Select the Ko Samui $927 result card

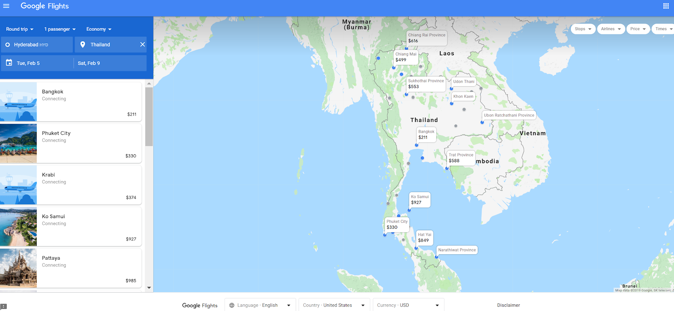[x=71, y=227]
